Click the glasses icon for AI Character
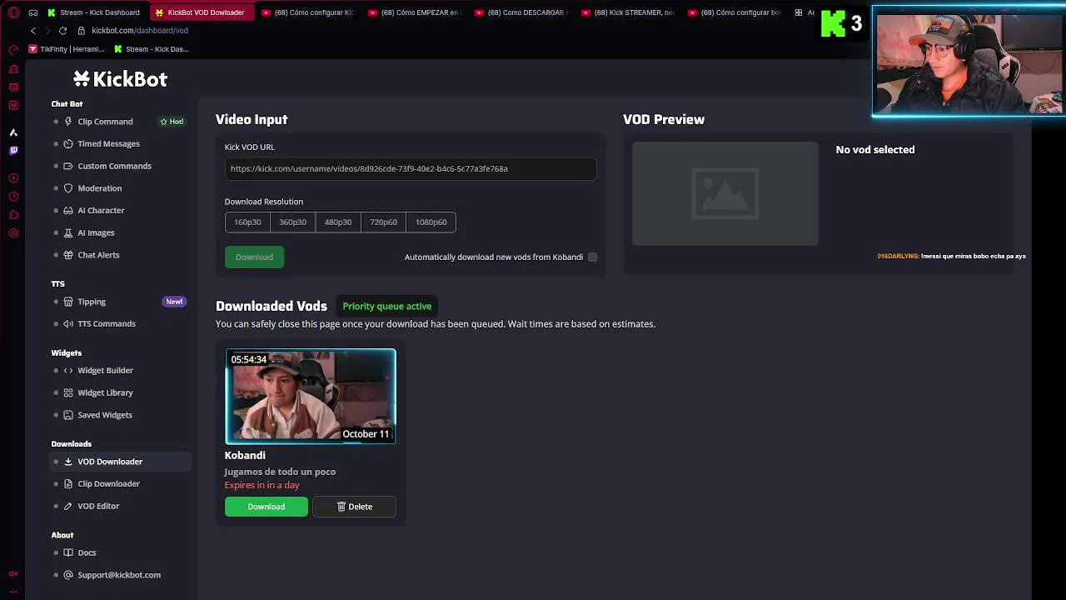 [x=68, y=211]
